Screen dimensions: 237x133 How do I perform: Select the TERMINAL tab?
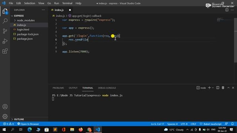88,88
